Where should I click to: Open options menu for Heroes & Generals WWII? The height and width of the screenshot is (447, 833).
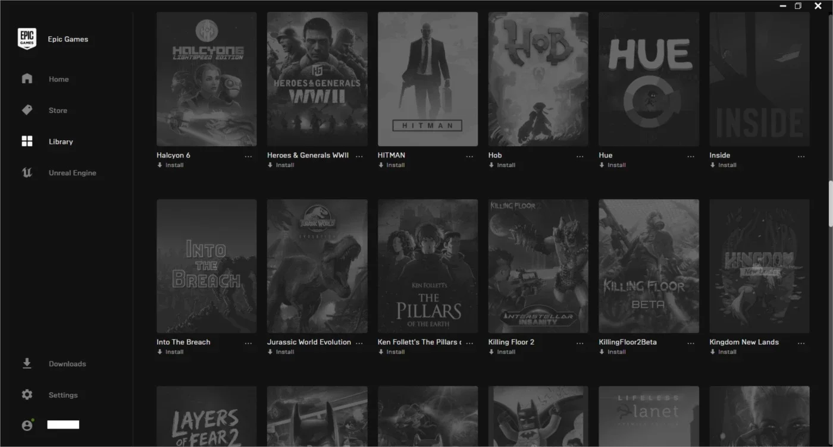tap(359, 157)
